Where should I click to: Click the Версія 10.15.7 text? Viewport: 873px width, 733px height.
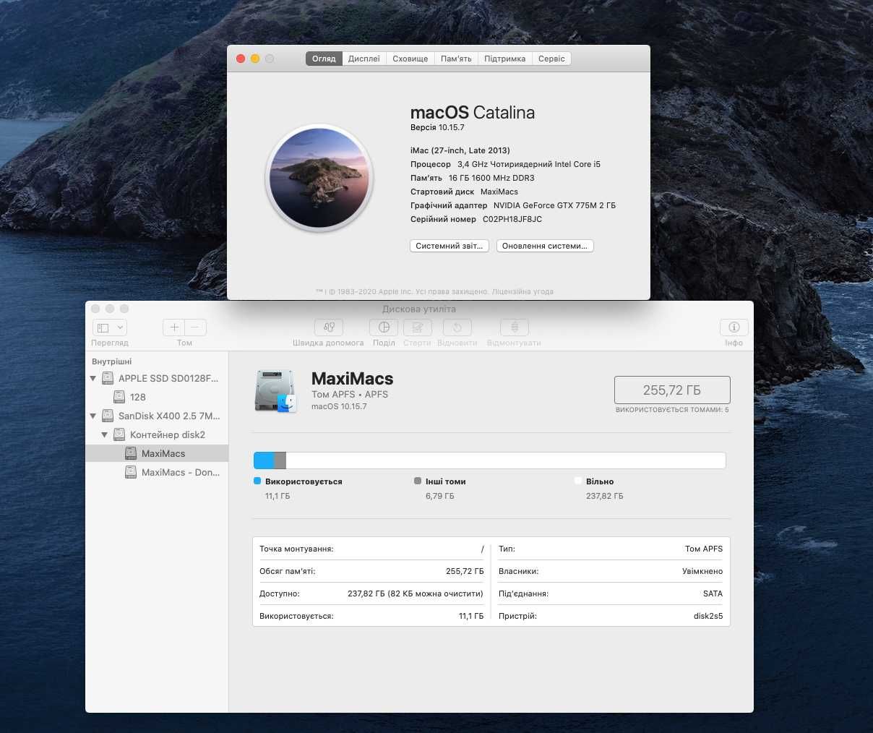coord(437,127)
